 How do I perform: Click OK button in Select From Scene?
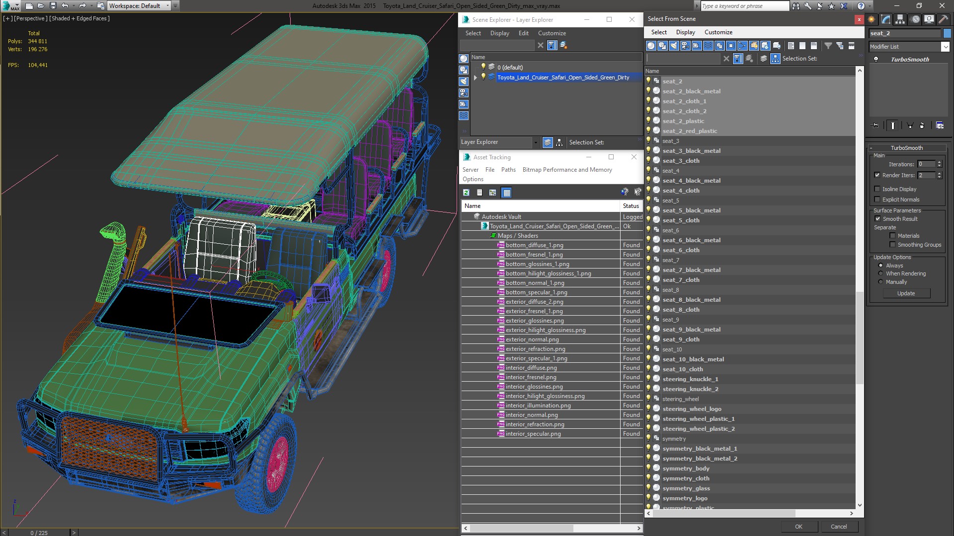pyautogui.click(x=798, y=527)
